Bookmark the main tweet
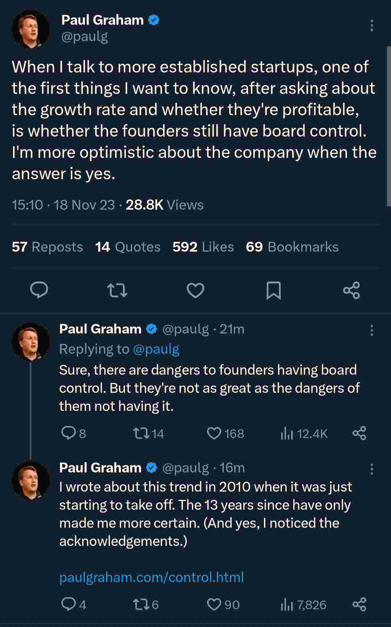The width and height of the screenshot is (391, 627). pos(273,290)
